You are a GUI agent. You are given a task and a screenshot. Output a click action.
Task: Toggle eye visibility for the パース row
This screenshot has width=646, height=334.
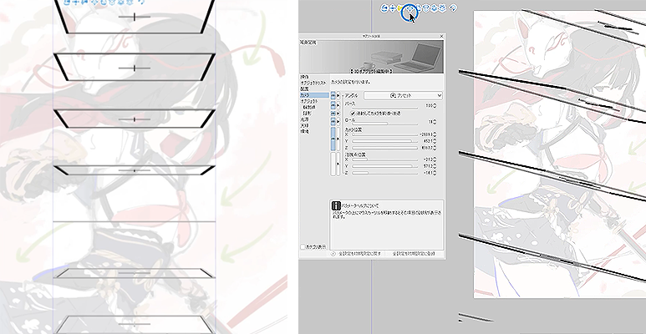coord(333,105)
